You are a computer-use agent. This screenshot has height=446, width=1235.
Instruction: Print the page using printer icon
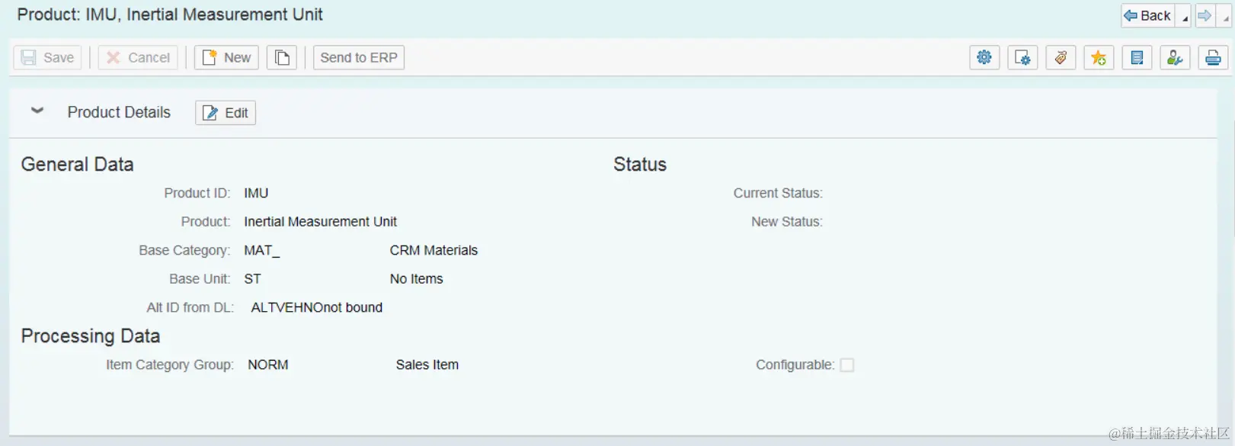[1213, 57]
